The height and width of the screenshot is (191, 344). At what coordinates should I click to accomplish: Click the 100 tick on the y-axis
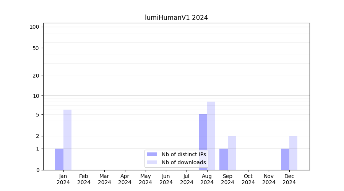pos(34,27)
